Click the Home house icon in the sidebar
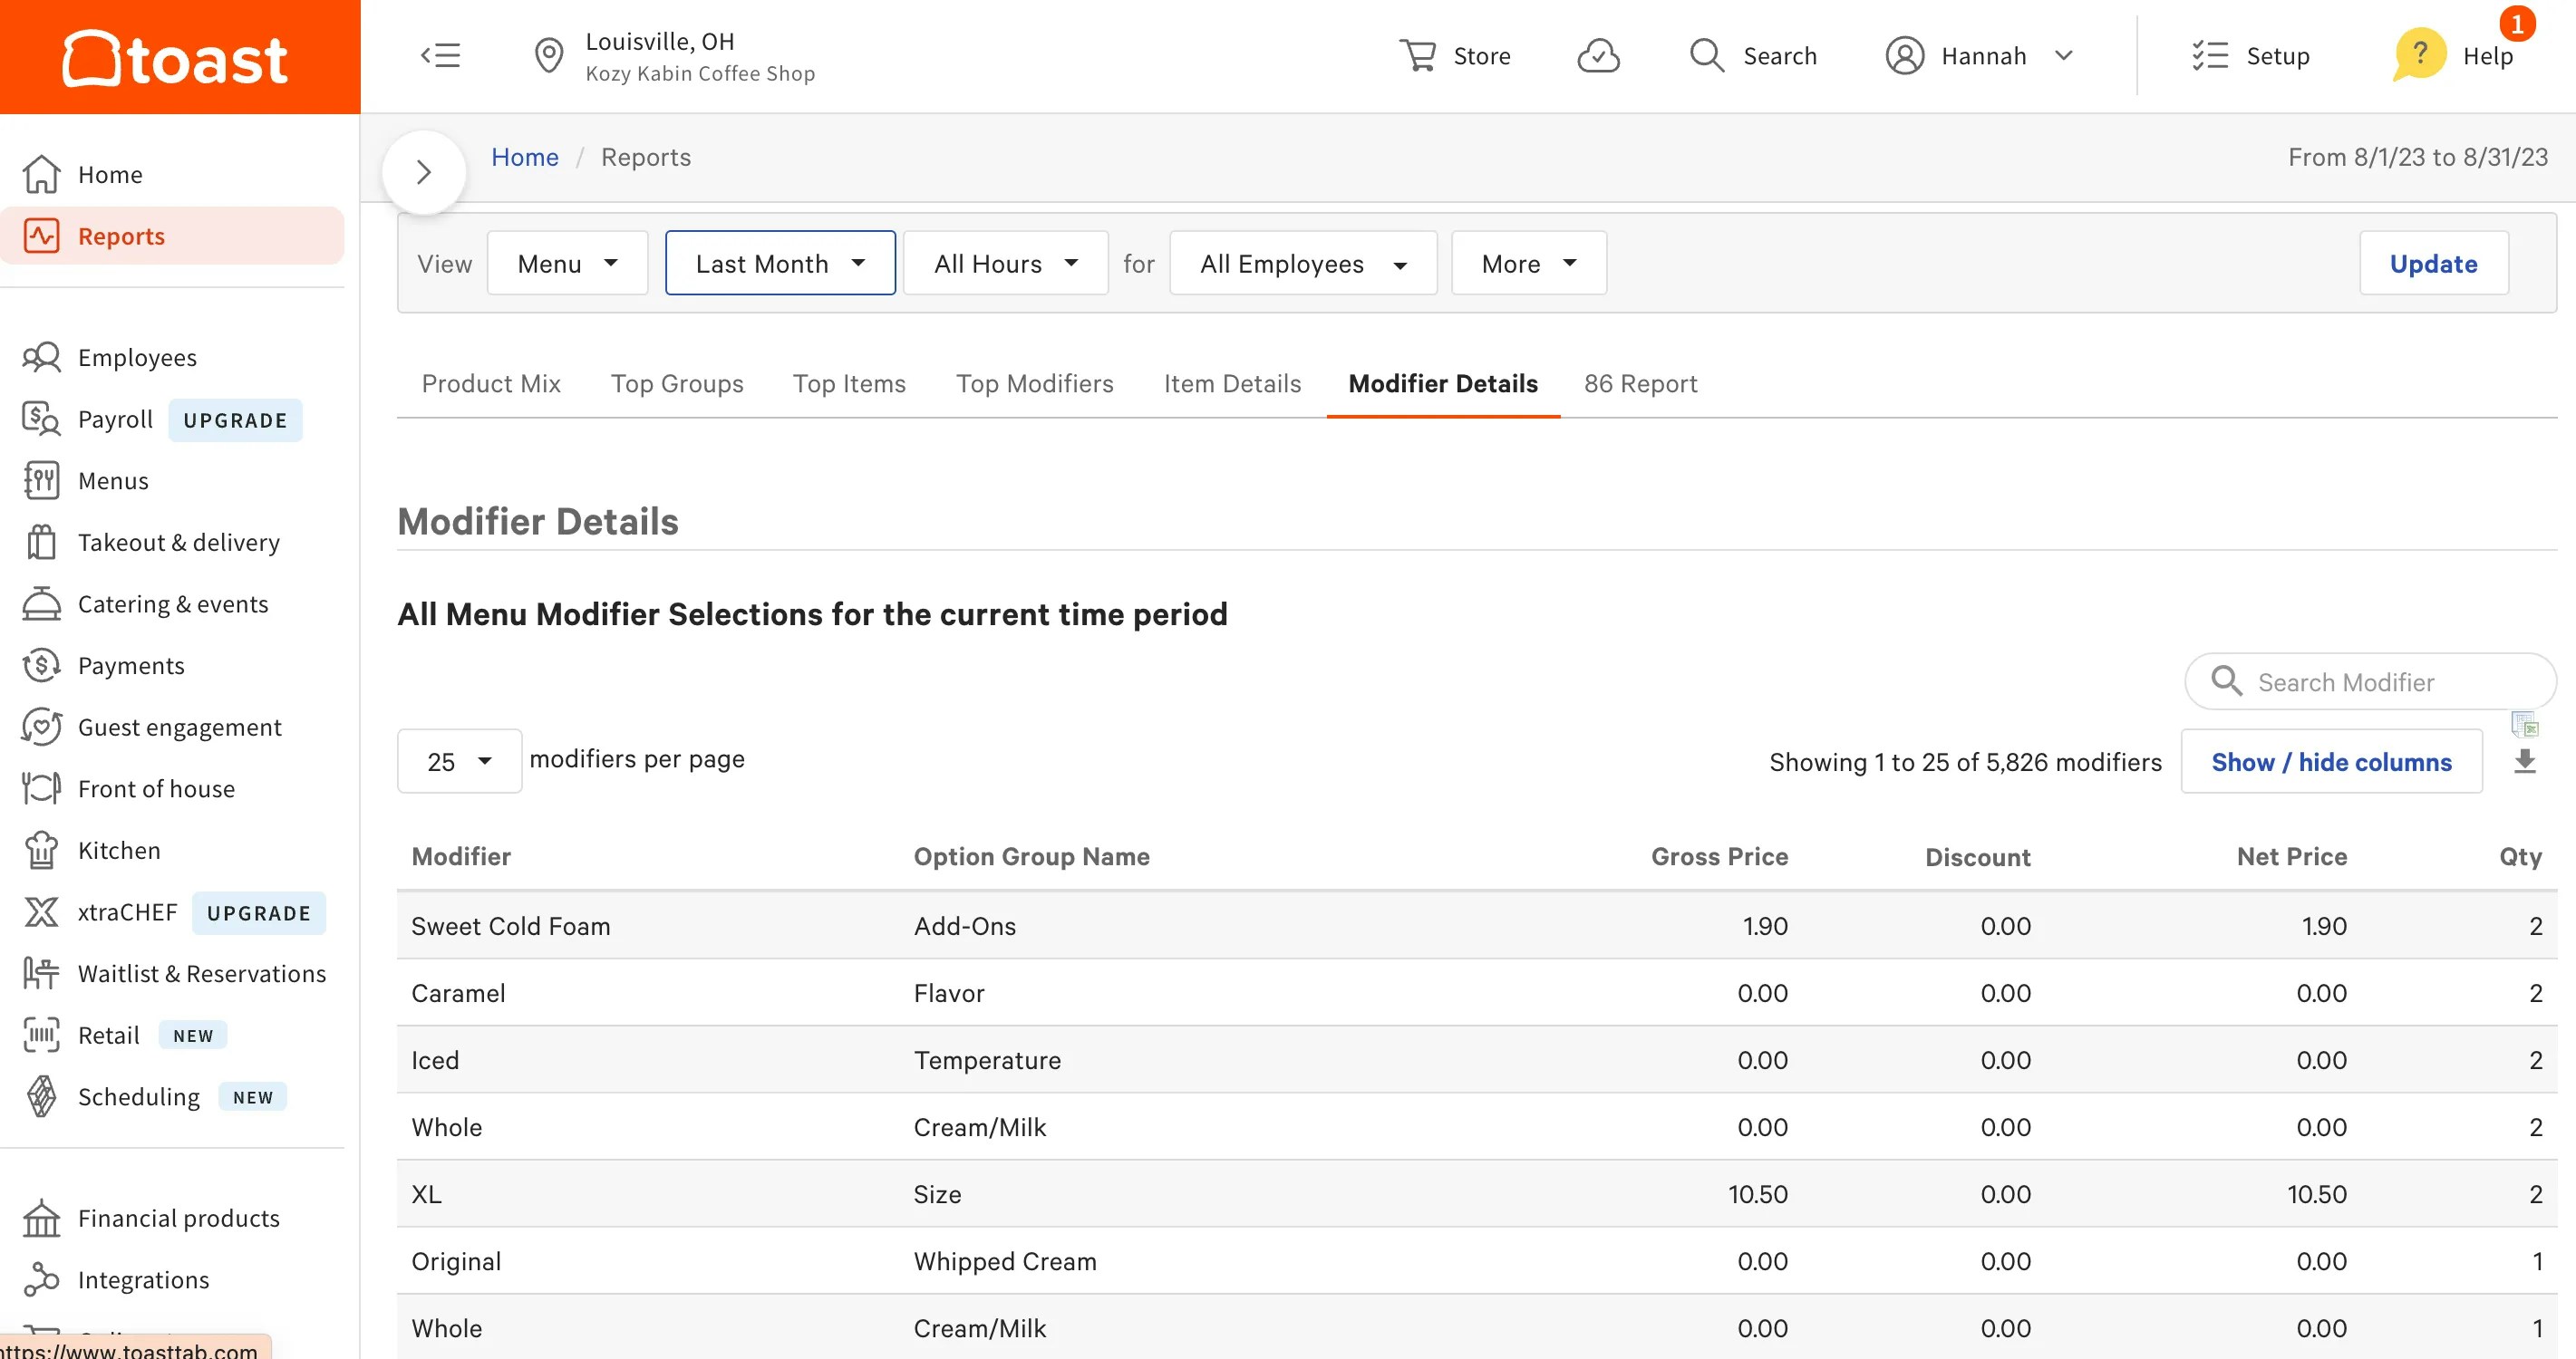 pos(41,174)
